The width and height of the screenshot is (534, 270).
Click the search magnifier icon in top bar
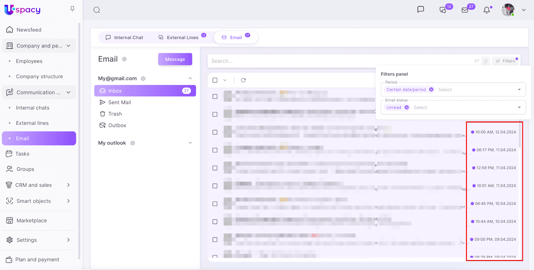(x=97, y=10)
